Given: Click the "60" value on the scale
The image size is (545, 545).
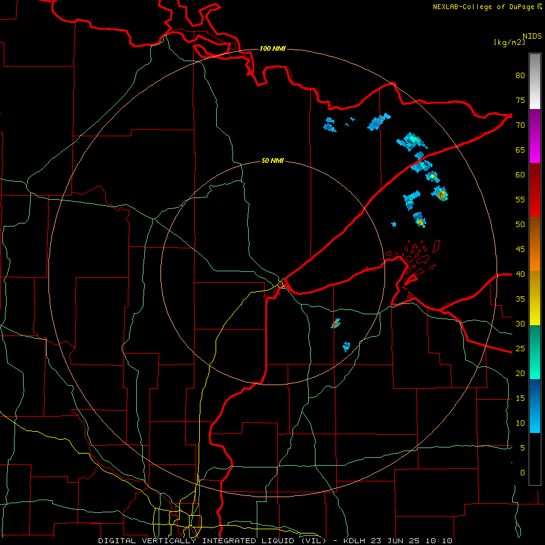Looking at the screenshot, I should 520,175.
